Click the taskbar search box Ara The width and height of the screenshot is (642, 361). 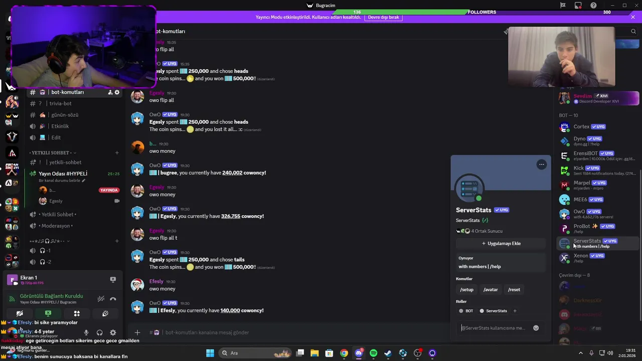click(254, 353)
